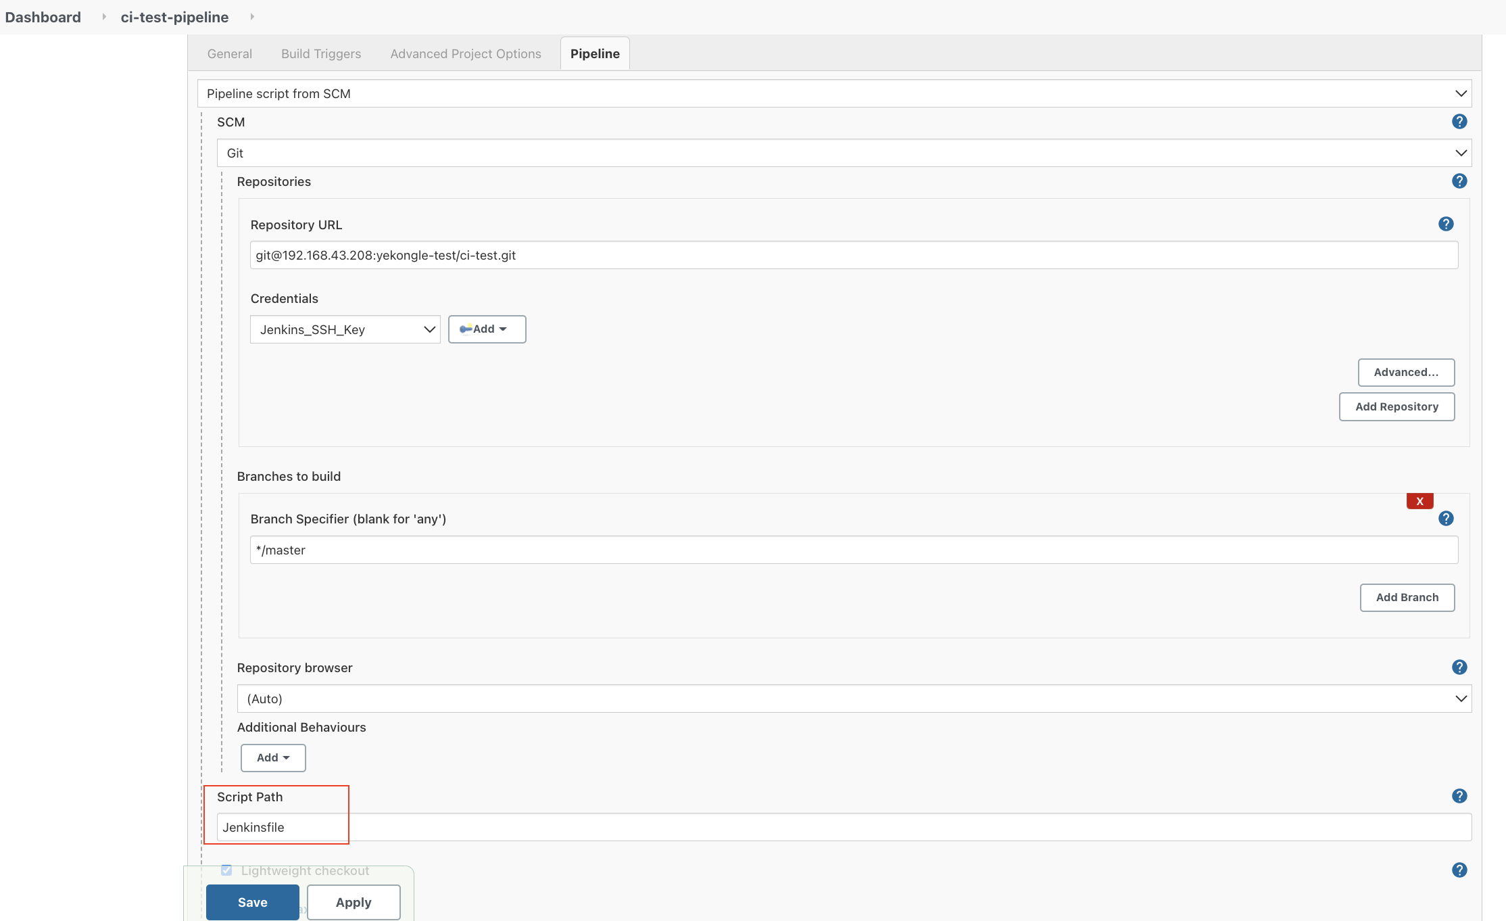The height and width of the screenshot is (921, 1506).
Task: Click into the Branch Specifier input field
Action: (854, 550)
